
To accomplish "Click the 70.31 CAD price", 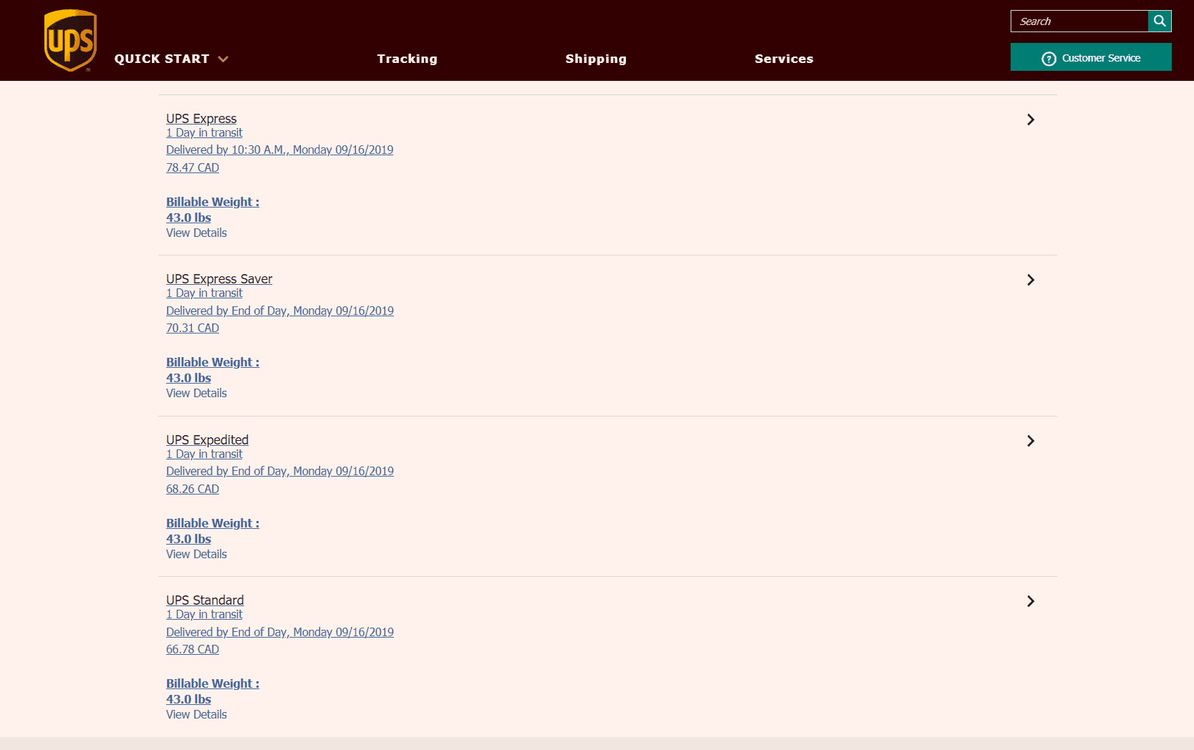I will pos(193,328).
